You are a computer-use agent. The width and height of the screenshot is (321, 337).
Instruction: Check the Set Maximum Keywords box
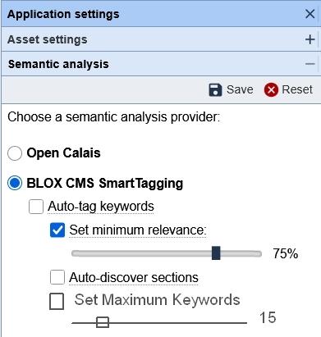(57, 302)
